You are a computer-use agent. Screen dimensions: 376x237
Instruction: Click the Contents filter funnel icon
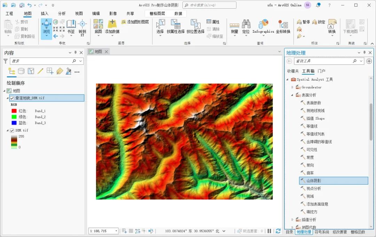[x=6, y=61]
